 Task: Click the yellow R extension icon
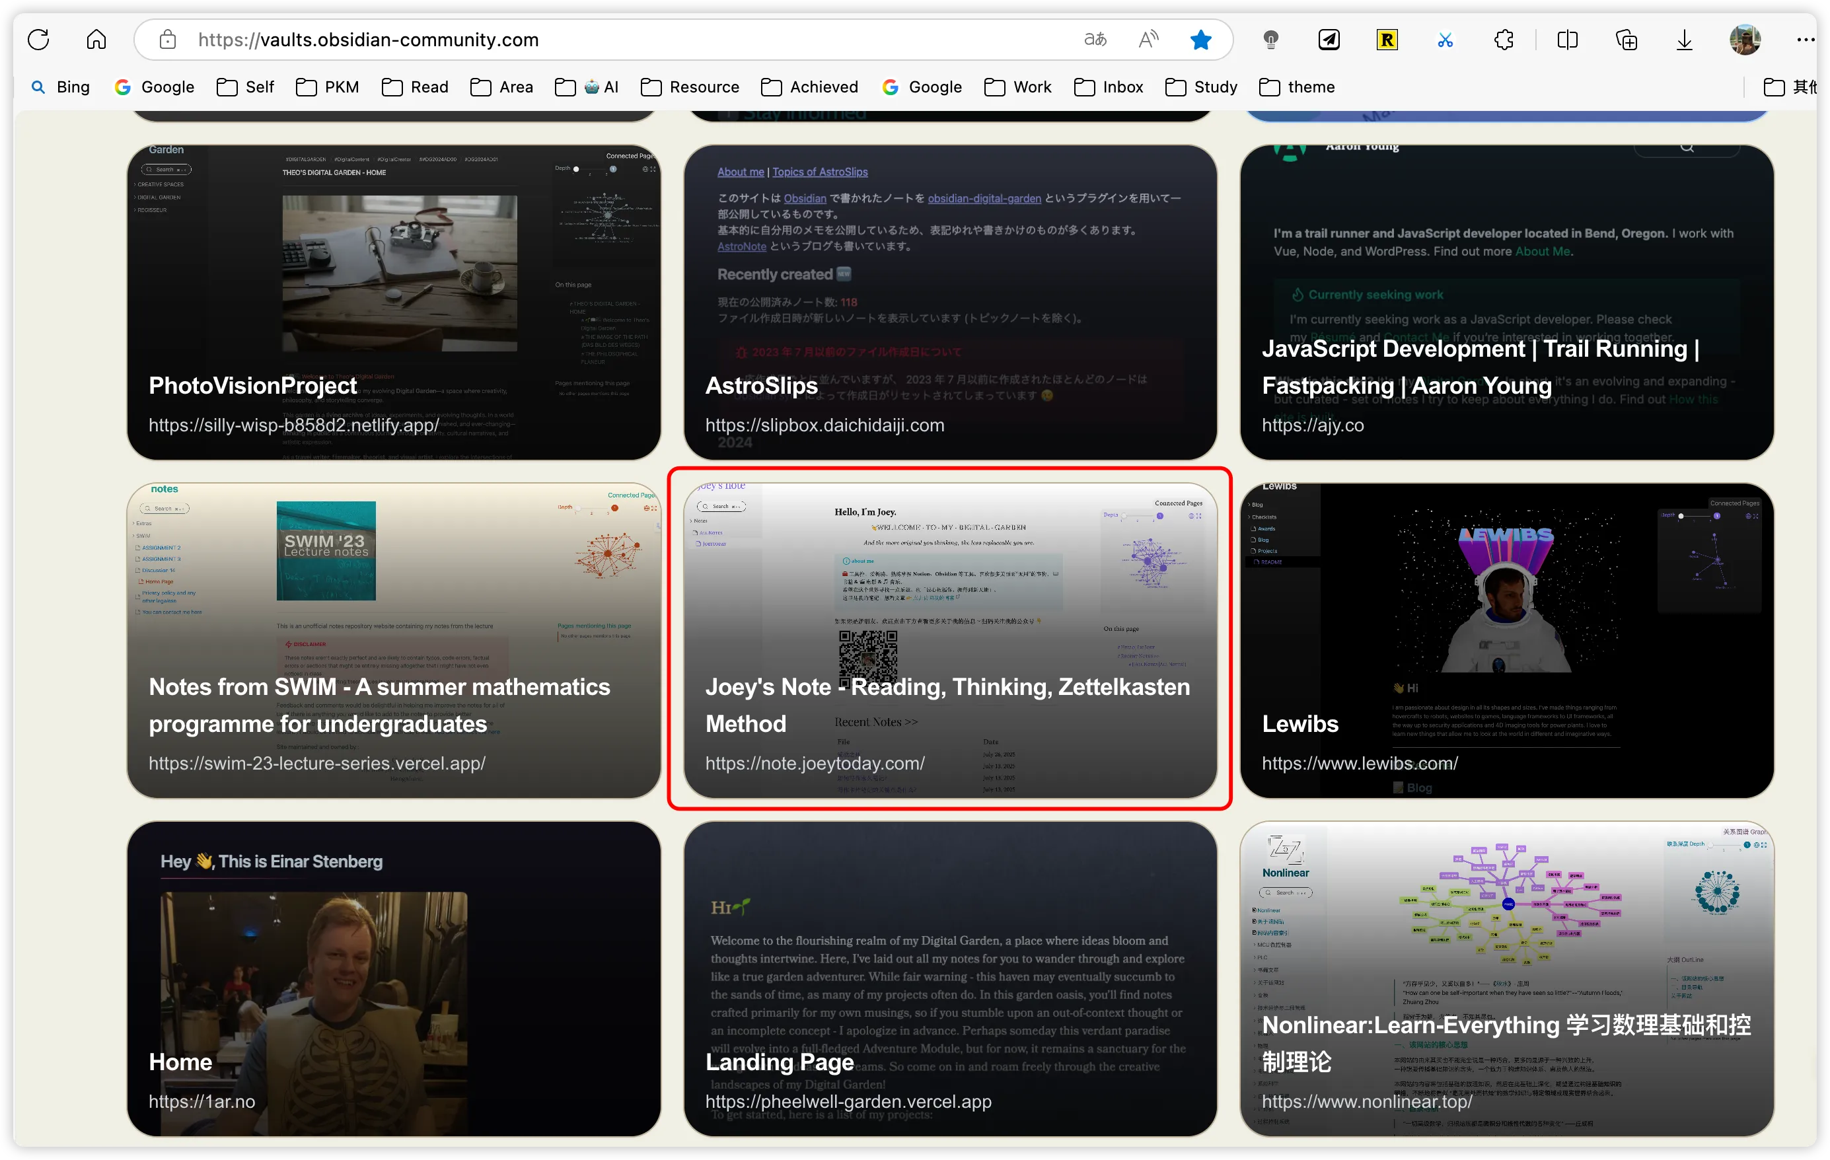point(1387,40)
